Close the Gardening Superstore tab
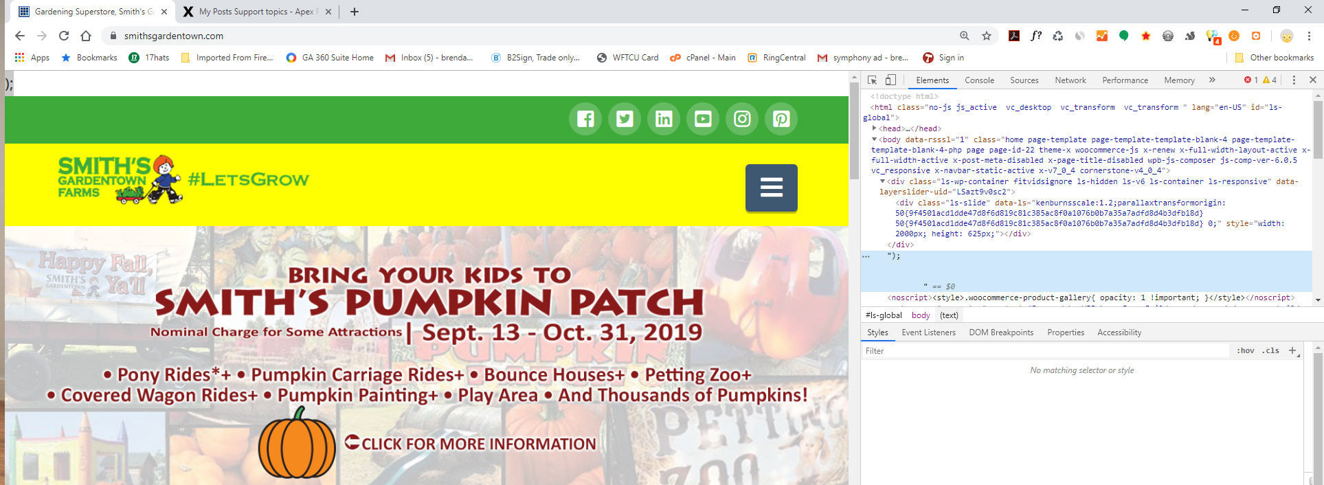The height and width of the screenshot is (485, 1324). pos(164,12)
